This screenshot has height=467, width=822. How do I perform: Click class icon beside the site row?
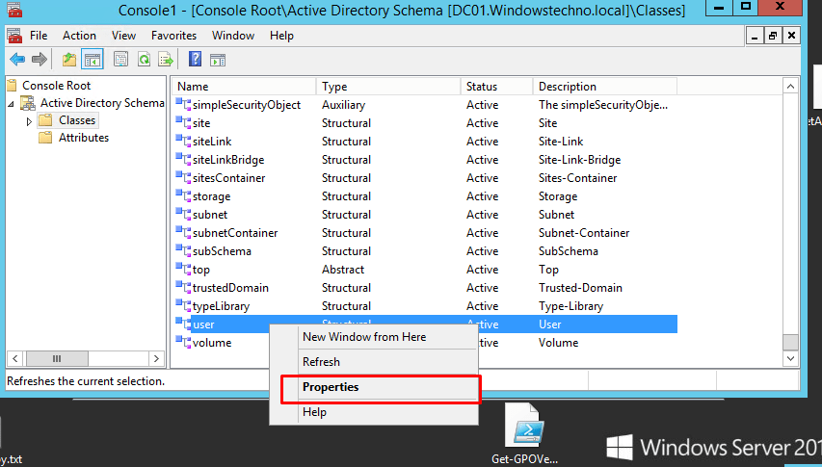point(183,122)
